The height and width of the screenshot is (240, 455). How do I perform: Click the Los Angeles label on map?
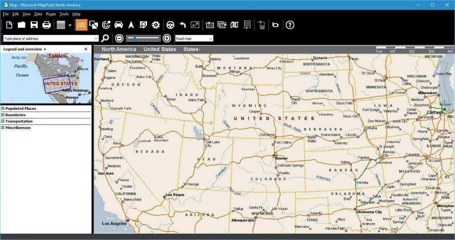click(x=114, y=224)
